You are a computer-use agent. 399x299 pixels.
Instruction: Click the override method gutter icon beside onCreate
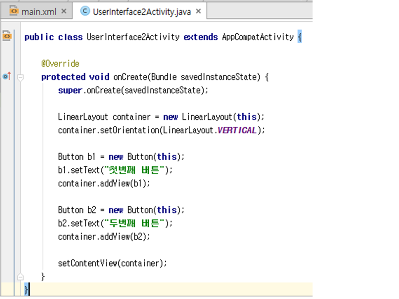(x=7, y=76)
